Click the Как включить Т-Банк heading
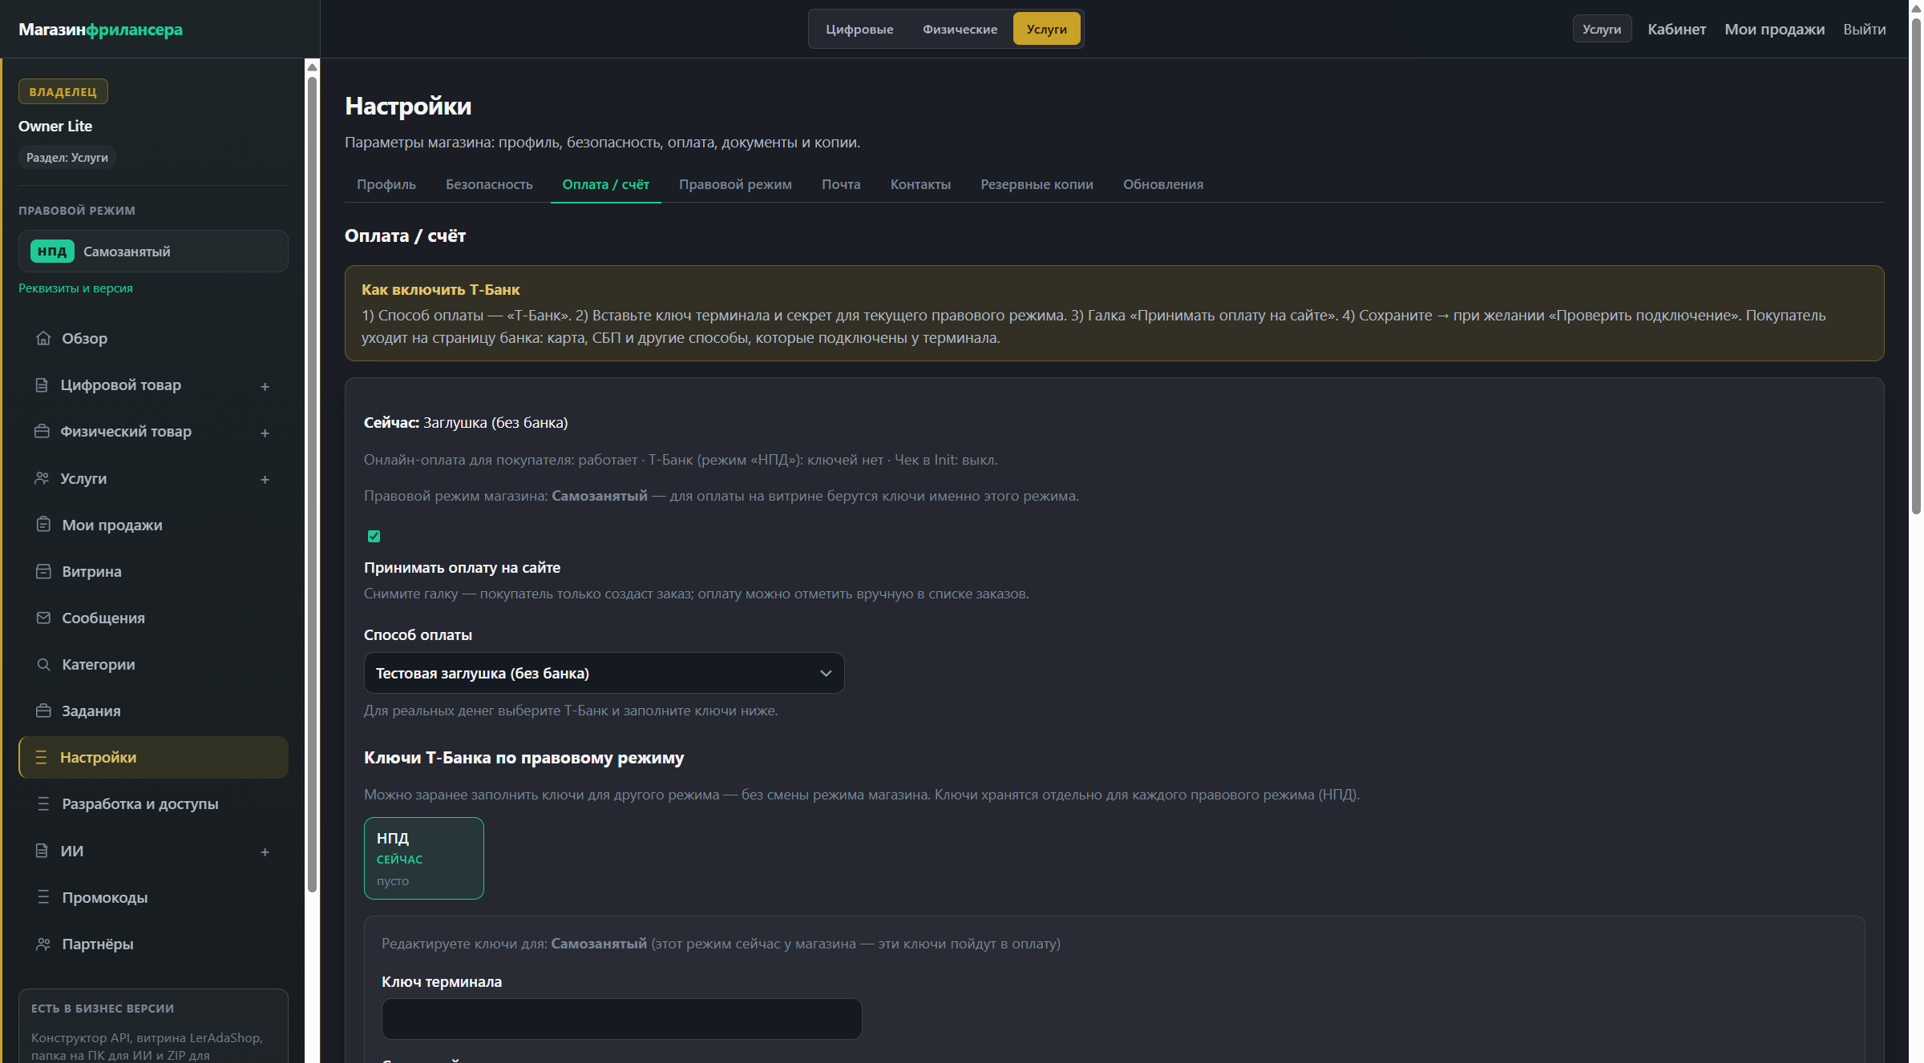Screen dimensions: 1924x1063 [440, 289]
